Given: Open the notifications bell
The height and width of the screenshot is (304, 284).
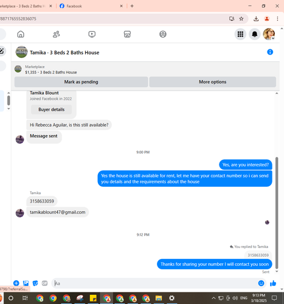Looking at the screenshot, I should [255, 34].
